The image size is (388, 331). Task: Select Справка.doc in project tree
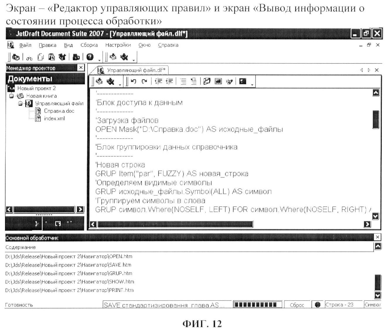59,111
